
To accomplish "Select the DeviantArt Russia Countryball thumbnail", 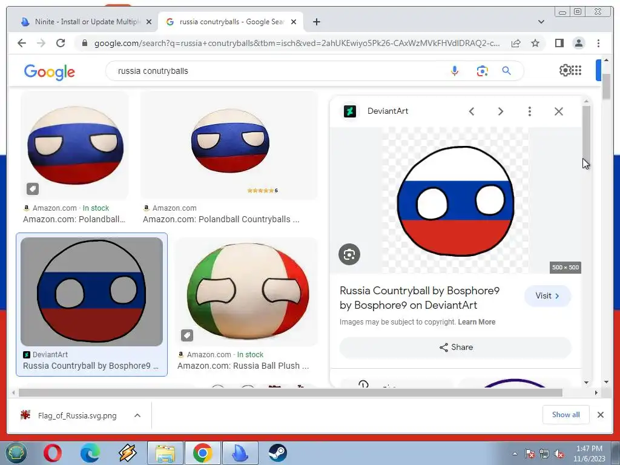I will (x=92, y=292).
